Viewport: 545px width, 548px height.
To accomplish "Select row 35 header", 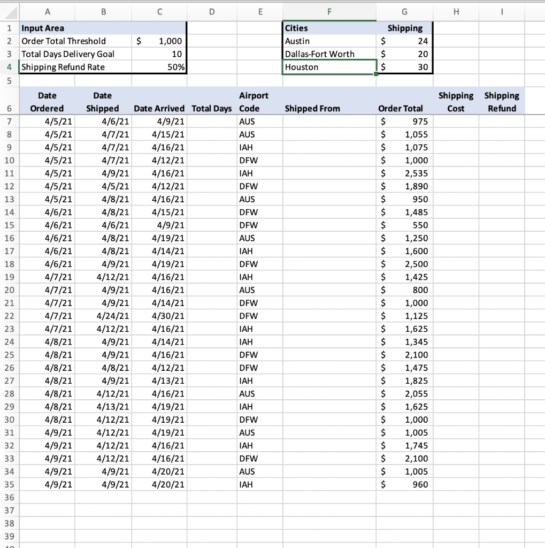I will pos(10,484).
